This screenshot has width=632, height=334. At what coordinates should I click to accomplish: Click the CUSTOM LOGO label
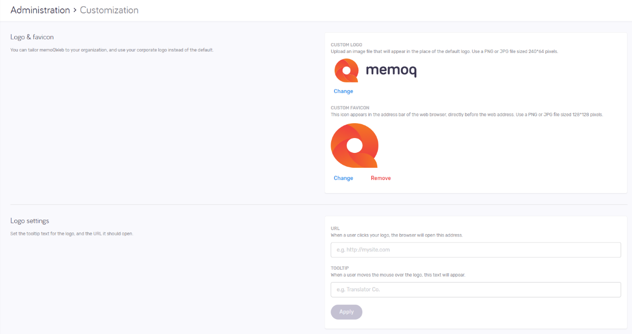pos(346,45)
